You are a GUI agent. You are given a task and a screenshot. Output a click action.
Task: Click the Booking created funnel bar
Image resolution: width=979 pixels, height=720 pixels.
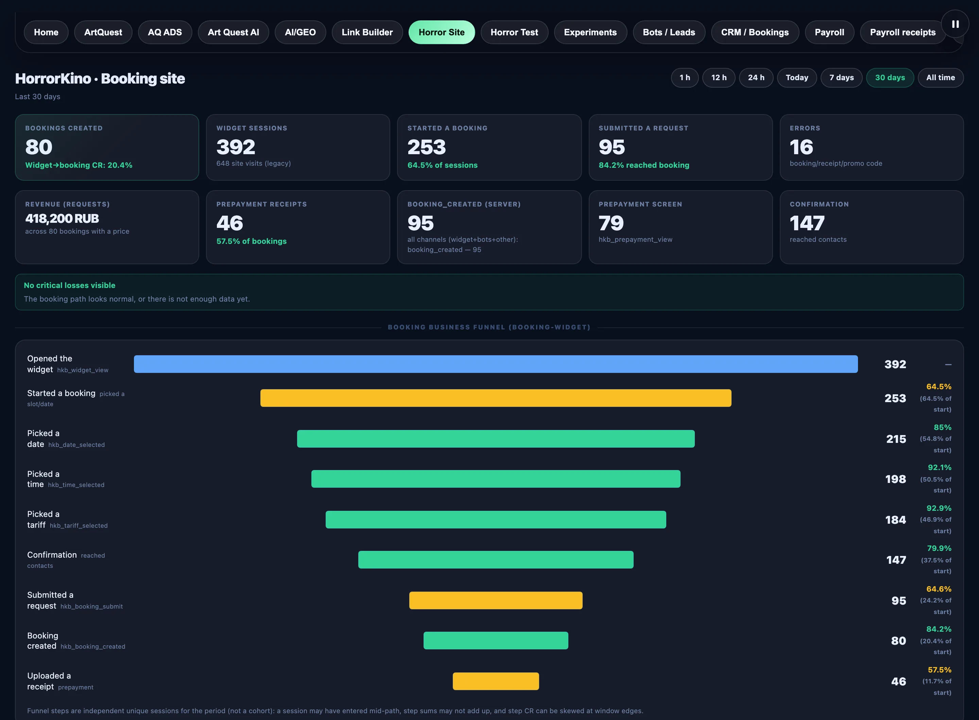(496, 641)
